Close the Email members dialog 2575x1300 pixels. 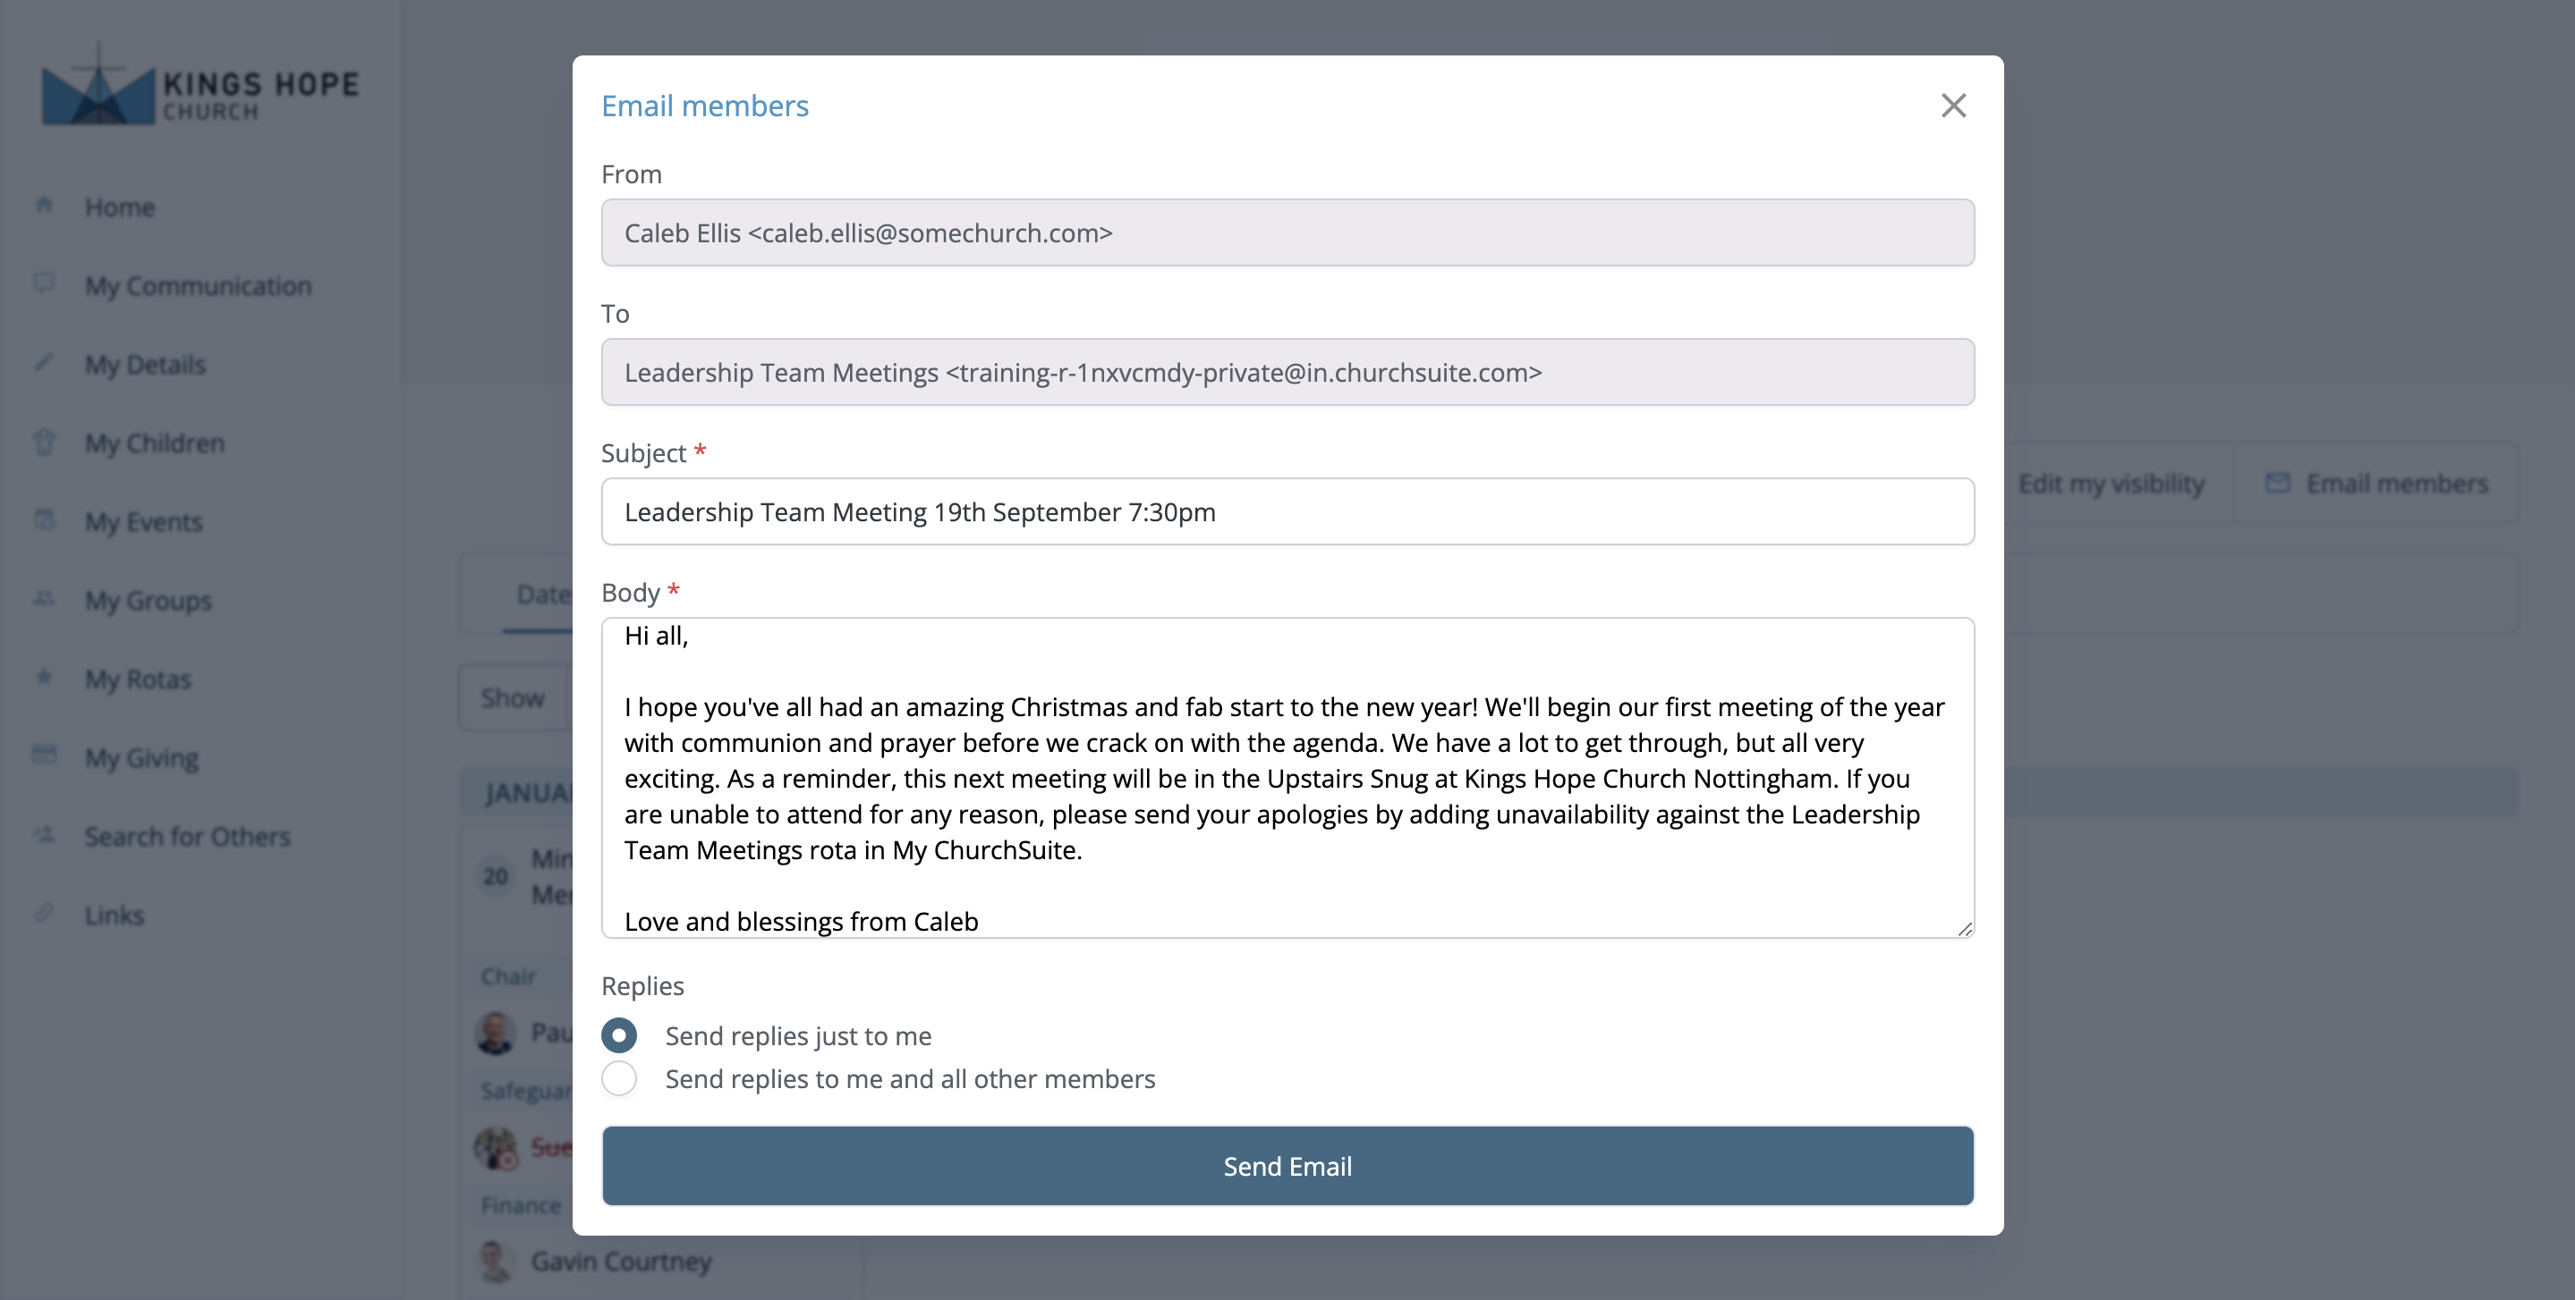pos(1952,106)
